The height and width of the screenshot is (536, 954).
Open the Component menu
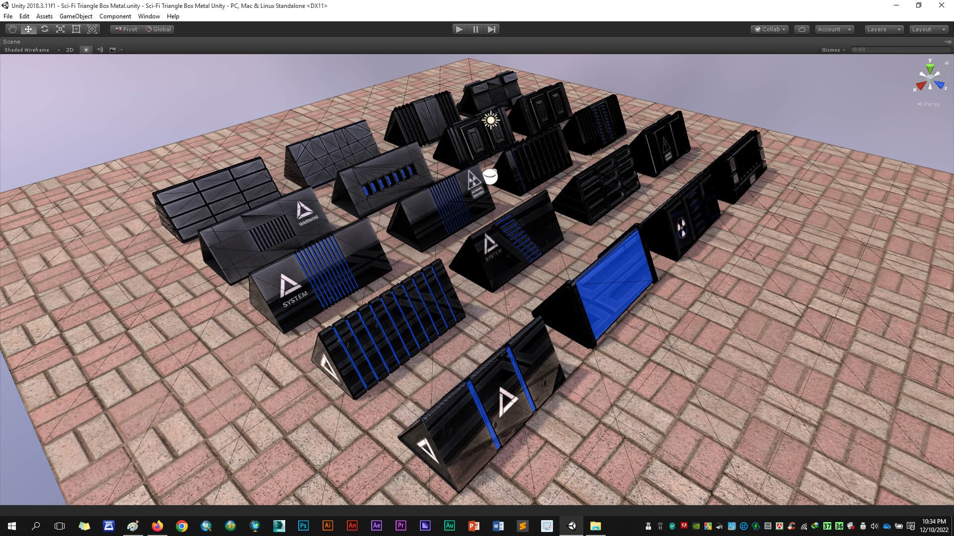[115, 16]
